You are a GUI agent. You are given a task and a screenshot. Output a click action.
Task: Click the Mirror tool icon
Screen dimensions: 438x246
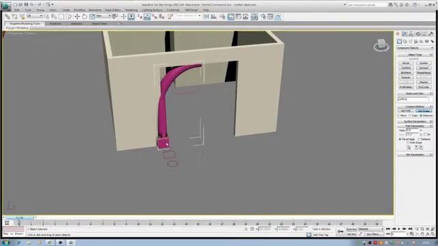pos(207,16)
